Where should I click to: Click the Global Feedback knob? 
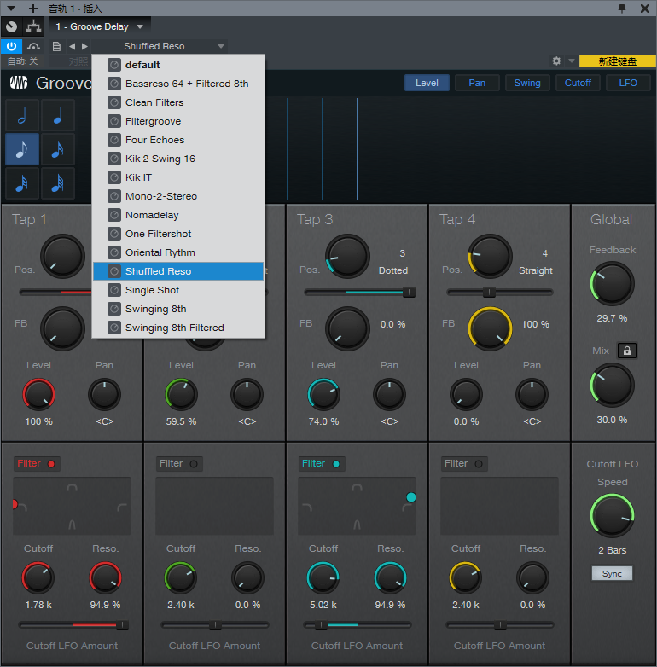point(612,284)
